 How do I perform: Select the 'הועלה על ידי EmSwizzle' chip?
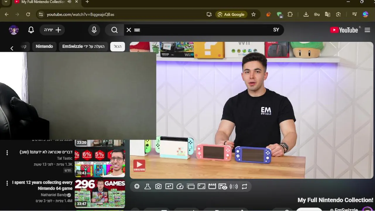(83, 47)
